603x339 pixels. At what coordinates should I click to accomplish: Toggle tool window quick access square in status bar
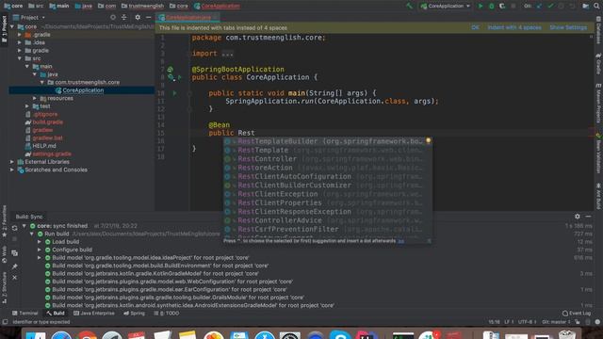tap(5, 322)
